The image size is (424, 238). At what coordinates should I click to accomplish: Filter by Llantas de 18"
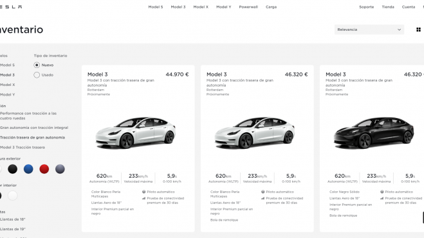[13, 219]
